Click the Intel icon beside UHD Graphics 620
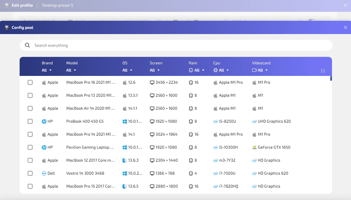The image size is (351, 200). pos(254,122)
